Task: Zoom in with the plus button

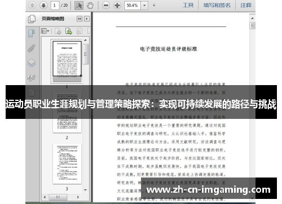Action: click(x=117, y=5)
